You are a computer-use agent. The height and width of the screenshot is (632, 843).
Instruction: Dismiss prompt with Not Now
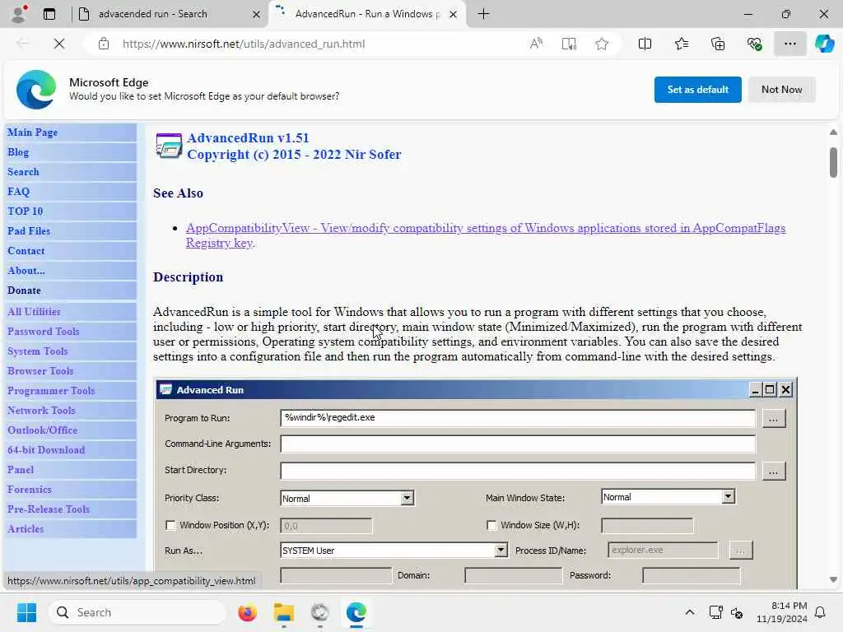tap(781, 90)
